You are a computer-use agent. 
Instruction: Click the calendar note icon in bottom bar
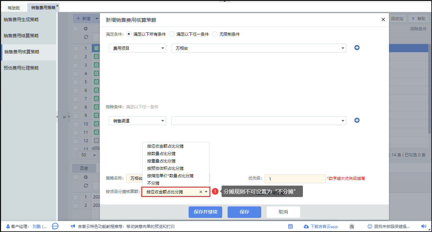click(x=290, y=226)
